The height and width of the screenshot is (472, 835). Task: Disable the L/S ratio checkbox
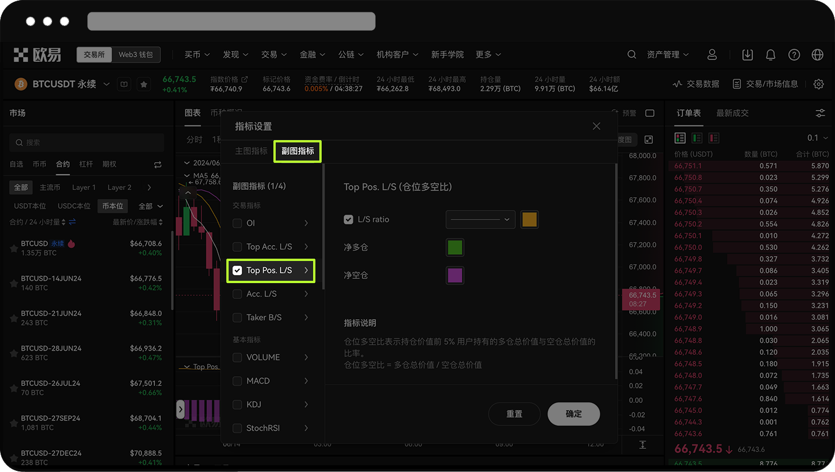tap(348, 219)
